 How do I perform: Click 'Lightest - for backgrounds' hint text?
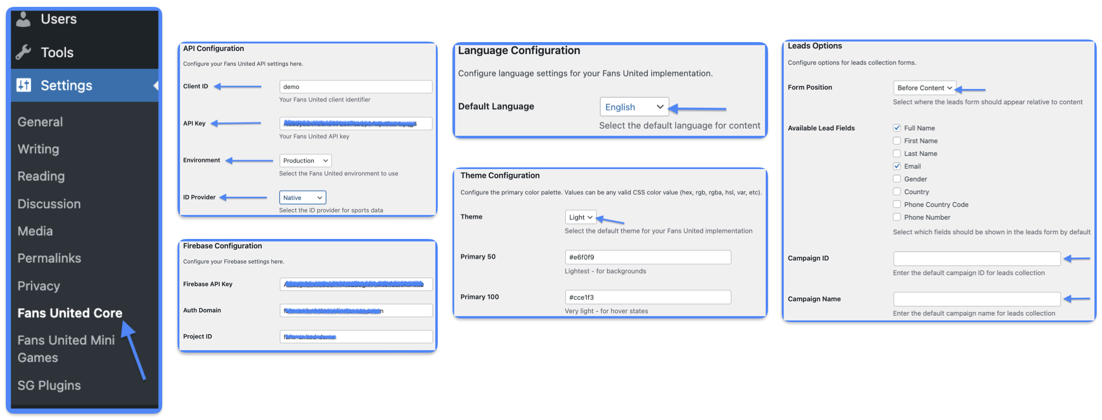click(x=605, y=271)
